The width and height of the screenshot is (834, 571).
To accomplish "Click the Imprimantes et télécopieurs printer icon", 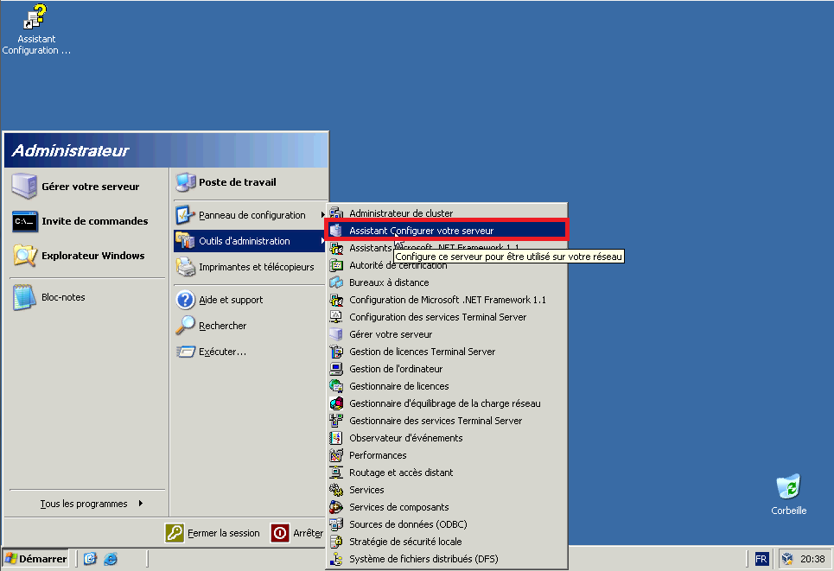I will coord(186,267).
